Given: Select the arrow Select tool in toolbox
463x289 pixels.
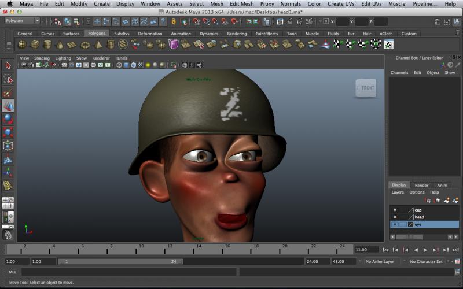Looking at the screenshot, I should (x=8, y=65).
